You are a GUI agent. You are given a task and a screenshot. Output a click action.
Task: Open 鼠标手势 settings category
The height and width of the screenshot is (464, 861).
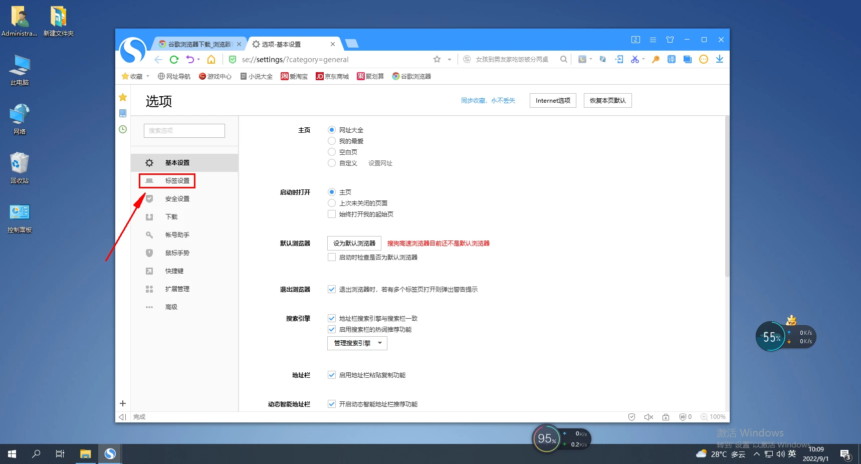point(177,253)
